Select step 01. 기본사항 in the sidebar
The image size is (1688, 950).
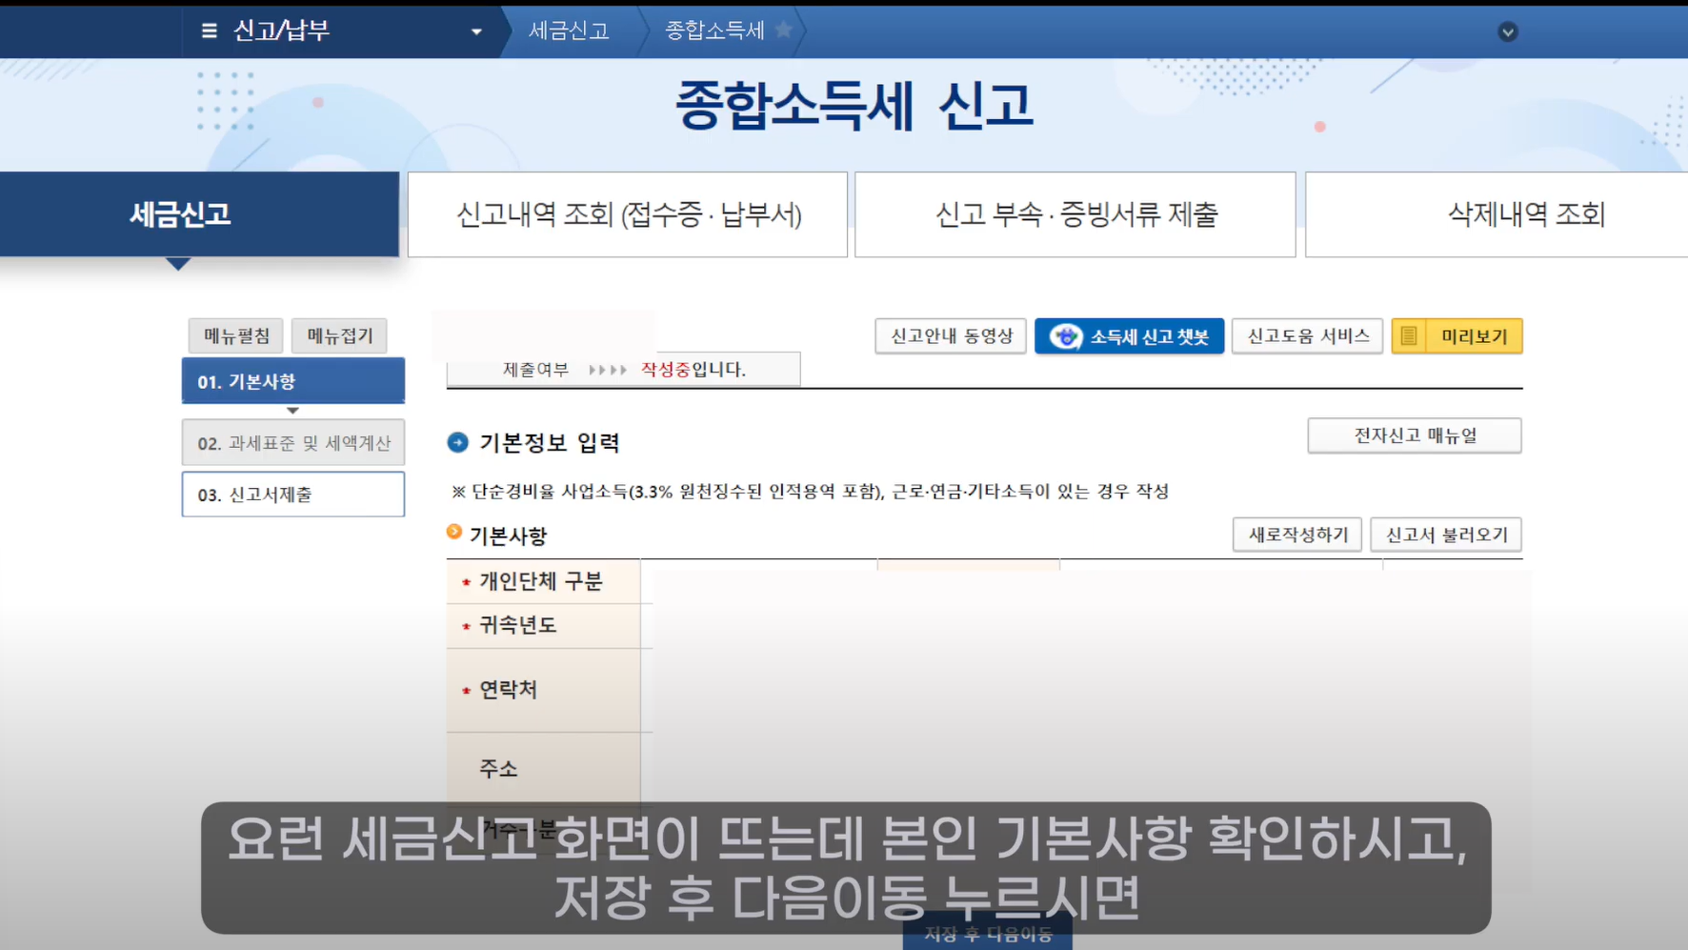coord(293,381)
